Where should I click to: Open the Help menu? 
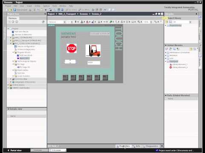tap(71, 6)
